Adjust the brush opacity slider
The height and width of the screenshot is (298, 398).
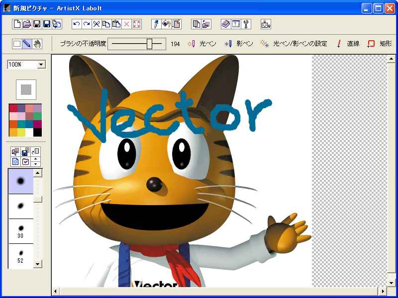pos(137,44)
